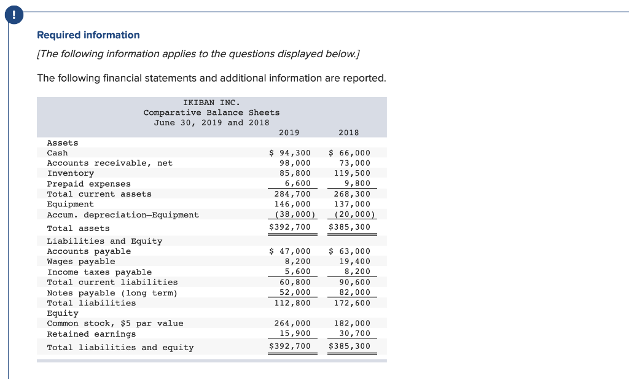Screen dimensions: 629x379
Task: Click 'Total liabilities and equity' row label
Action: 120,348
